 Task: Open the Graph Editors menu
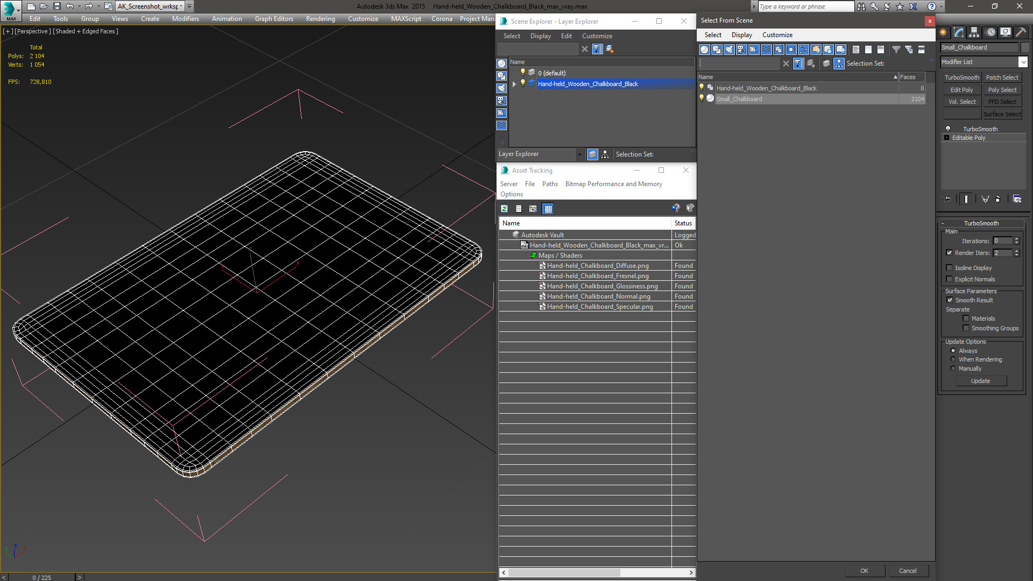coord(273,19)
